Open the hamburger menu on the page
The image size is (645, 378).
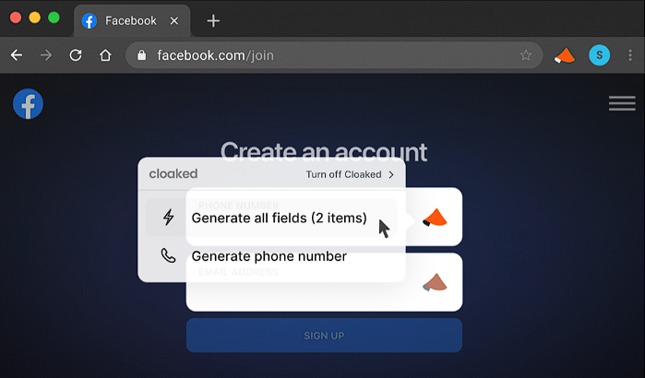pyautogui.click(x=622, y=103)
